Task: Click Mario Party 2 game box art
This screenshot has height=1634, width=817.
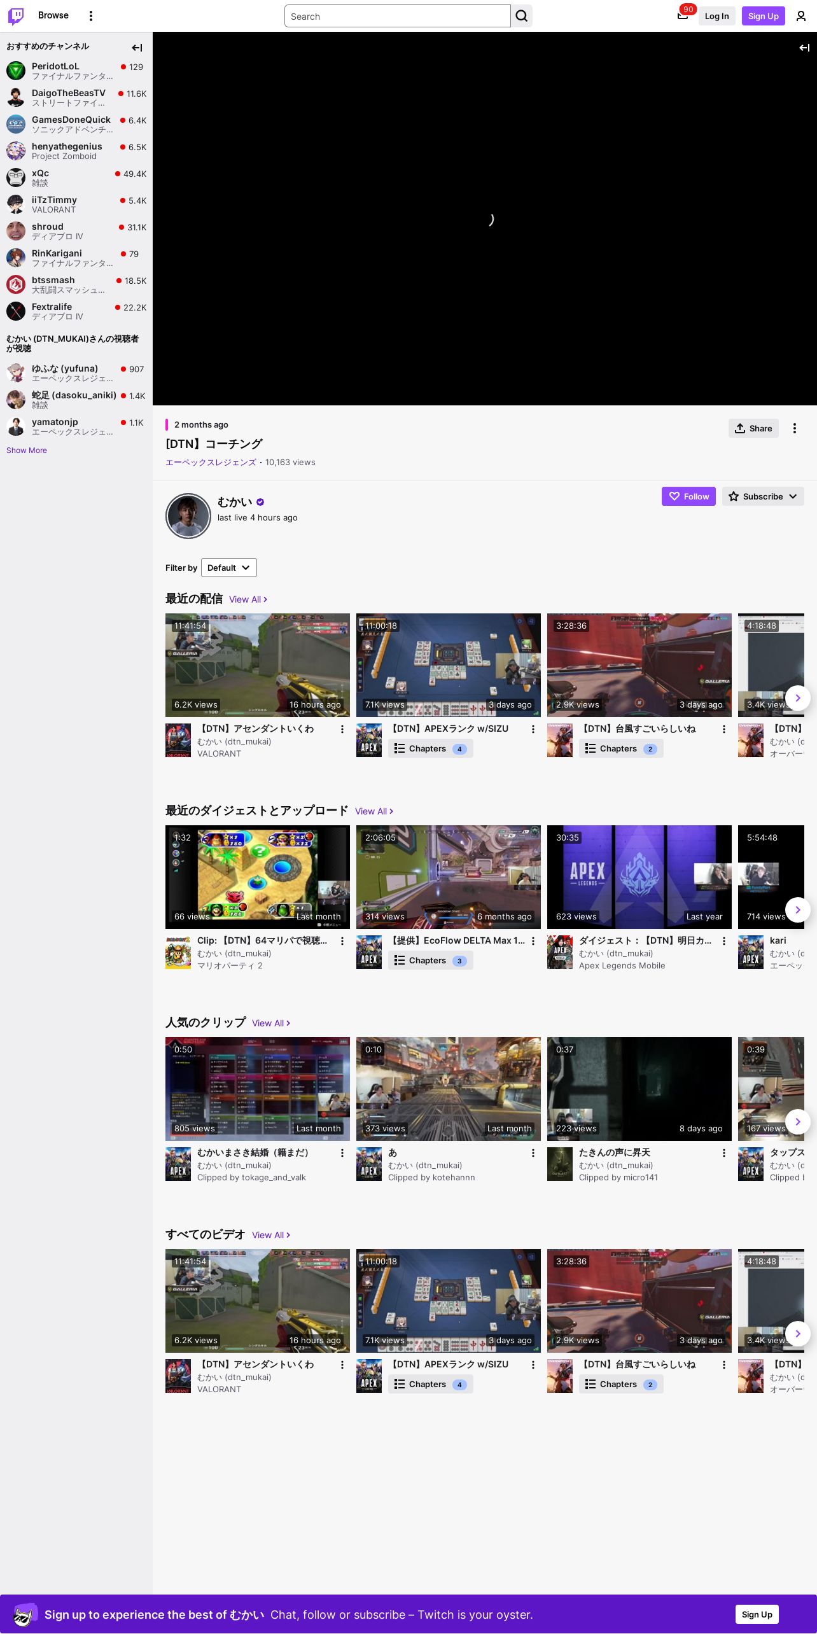Action: coord(178,952)
